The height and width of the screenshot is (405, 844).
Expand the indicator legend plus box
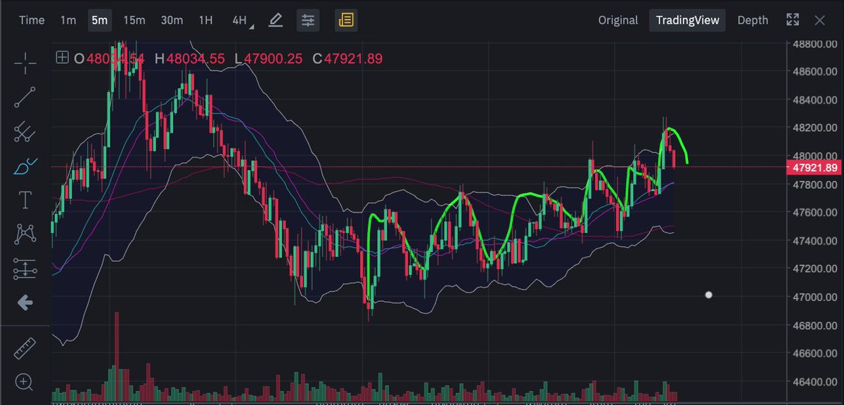pos(62,58)
